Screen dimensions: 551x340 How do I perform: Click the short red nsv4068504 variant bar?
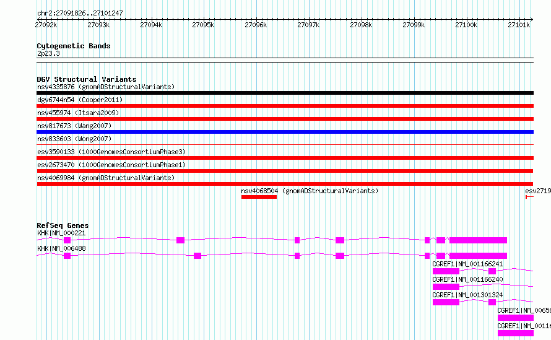pyautogui.click(x=259, y=197)
